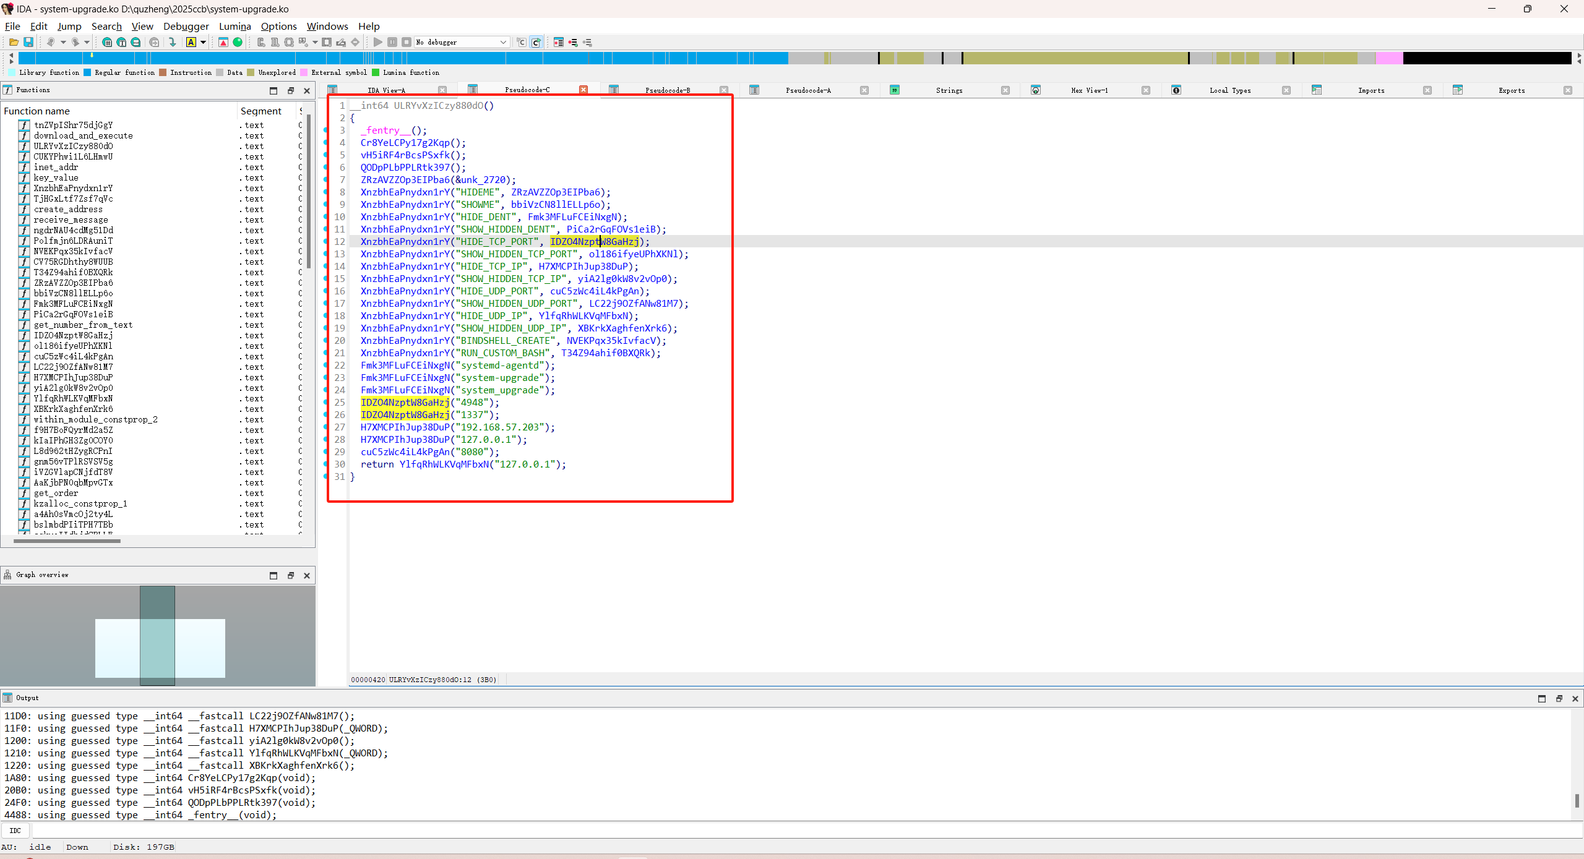Select download_and_execute in Functions list

[x=83, y=135]
